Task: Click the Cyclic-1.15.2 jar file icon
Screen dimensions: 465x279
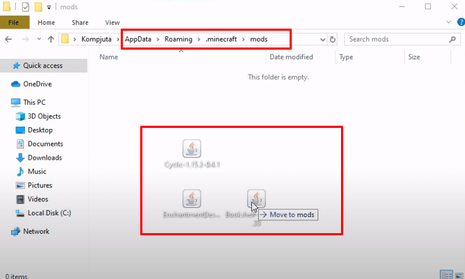Action: pos(192,148)
